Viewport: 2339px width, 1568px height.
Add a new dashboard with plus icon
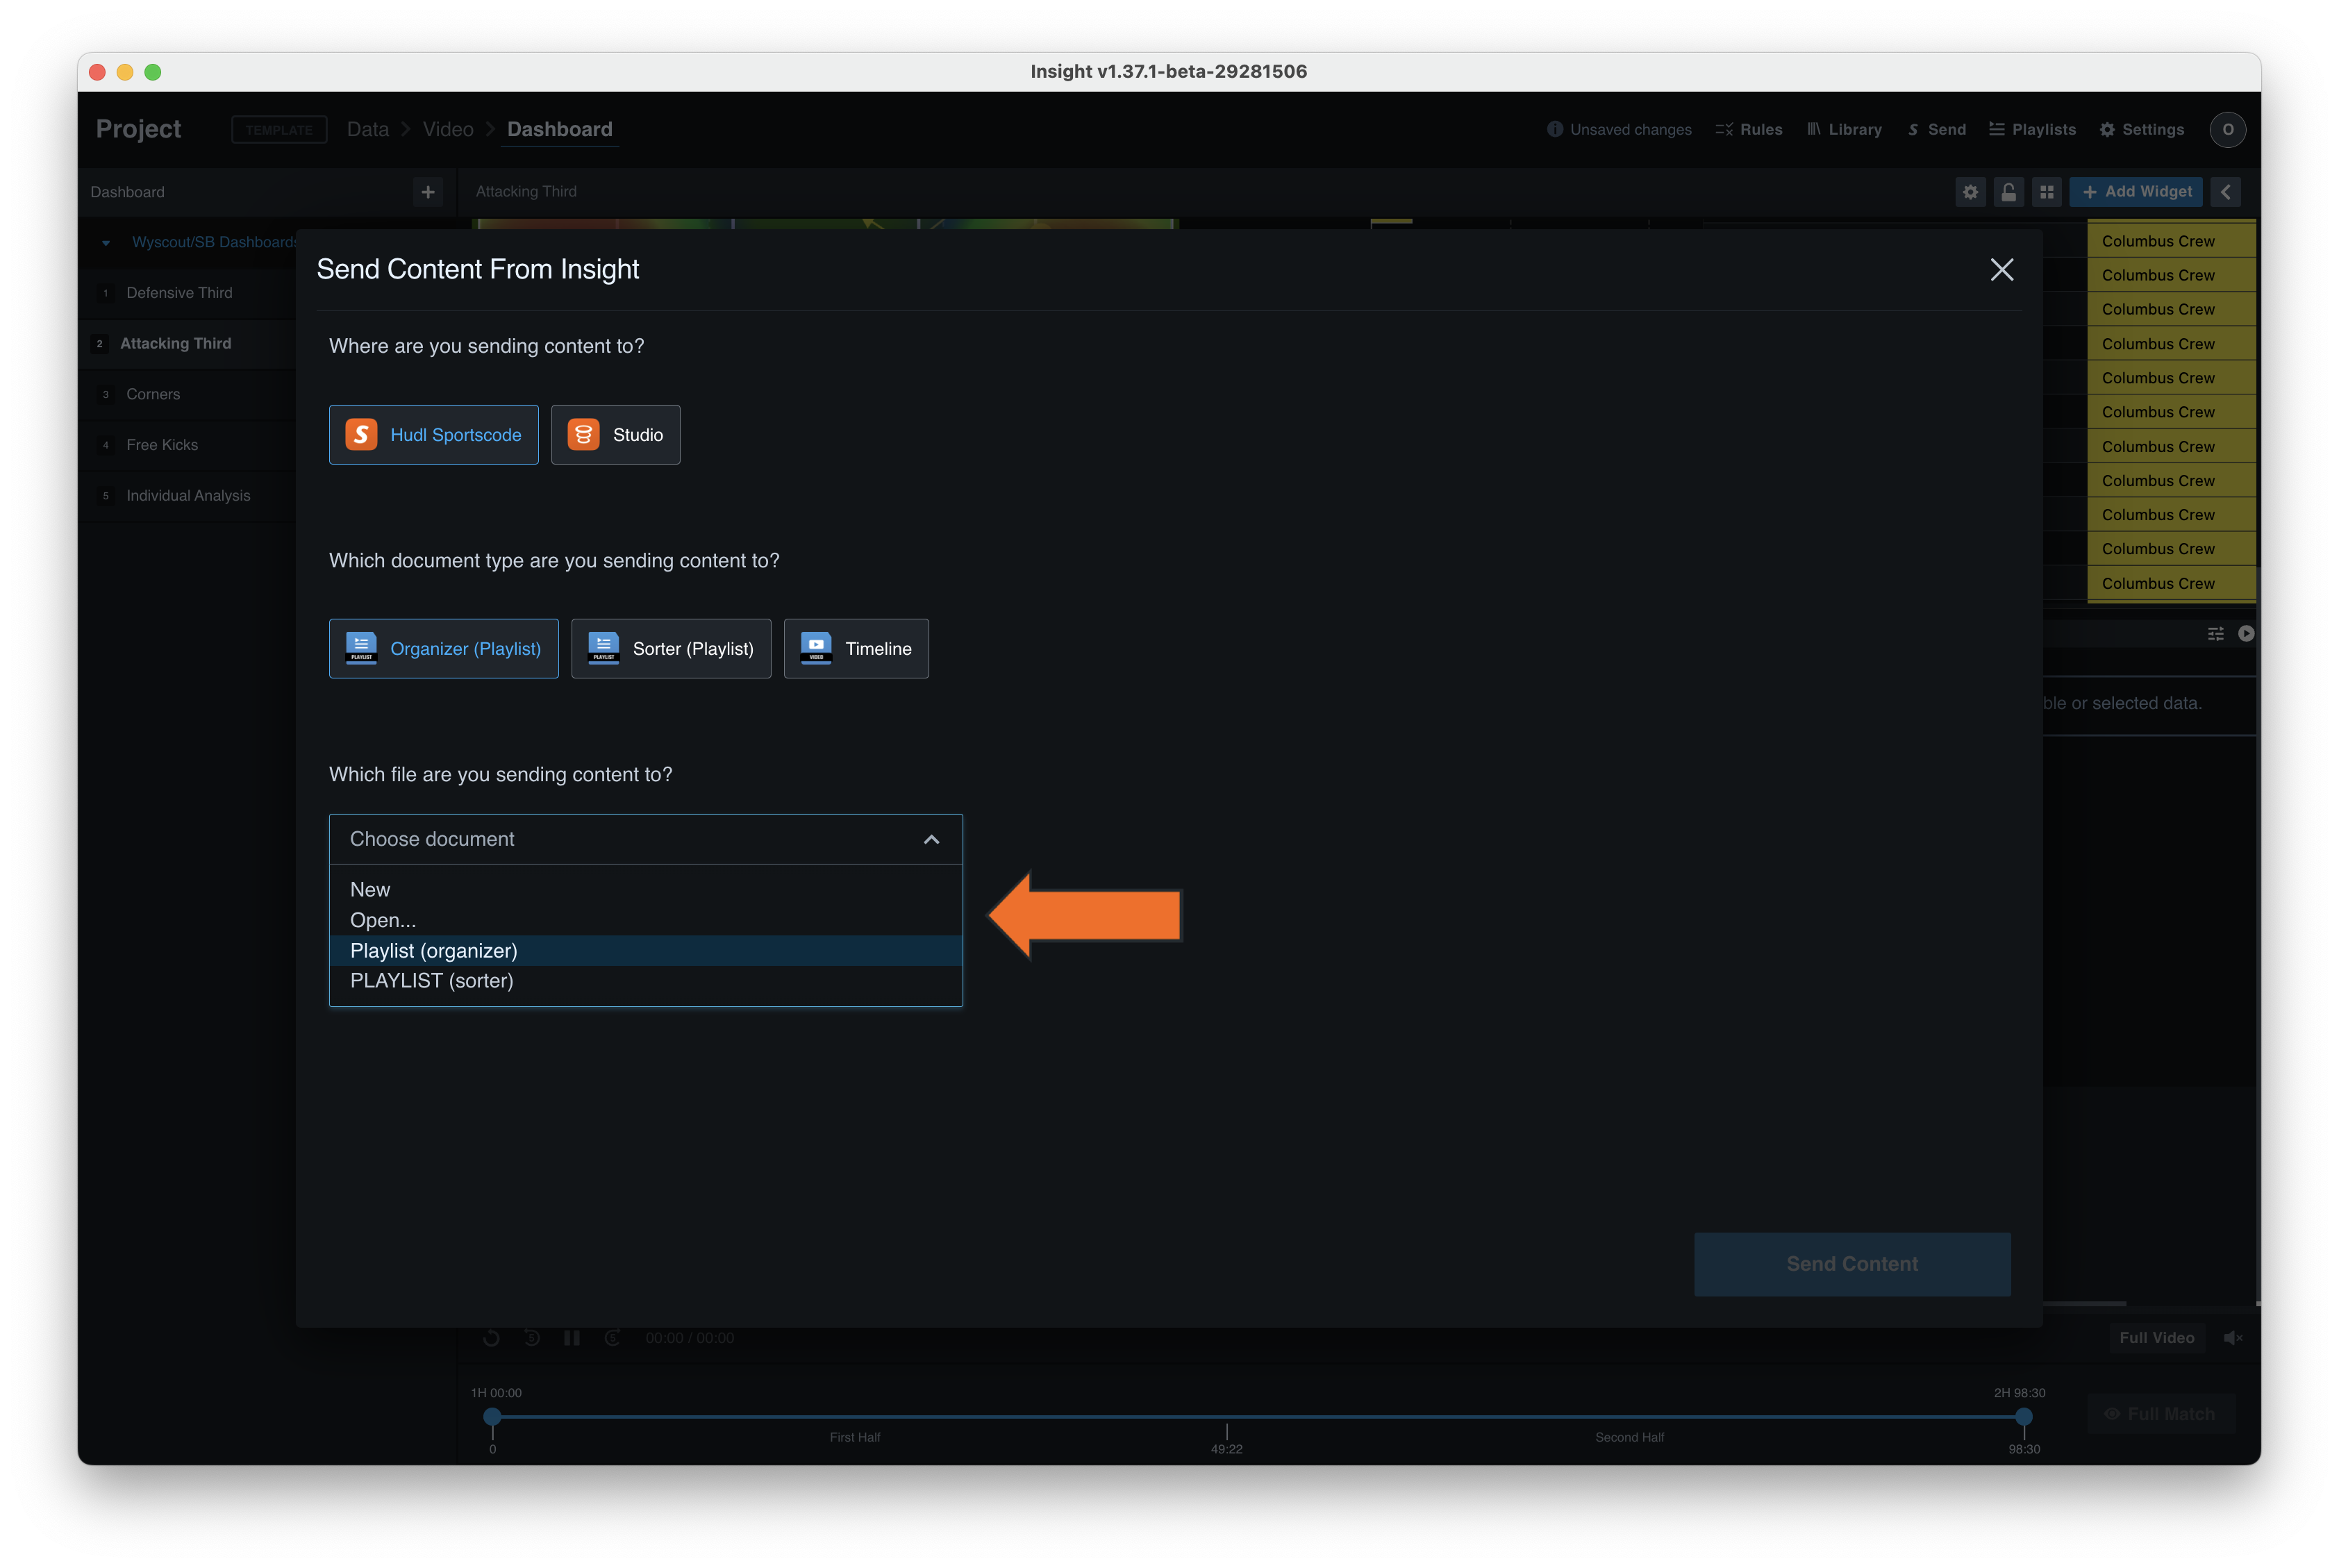(428, 192)
